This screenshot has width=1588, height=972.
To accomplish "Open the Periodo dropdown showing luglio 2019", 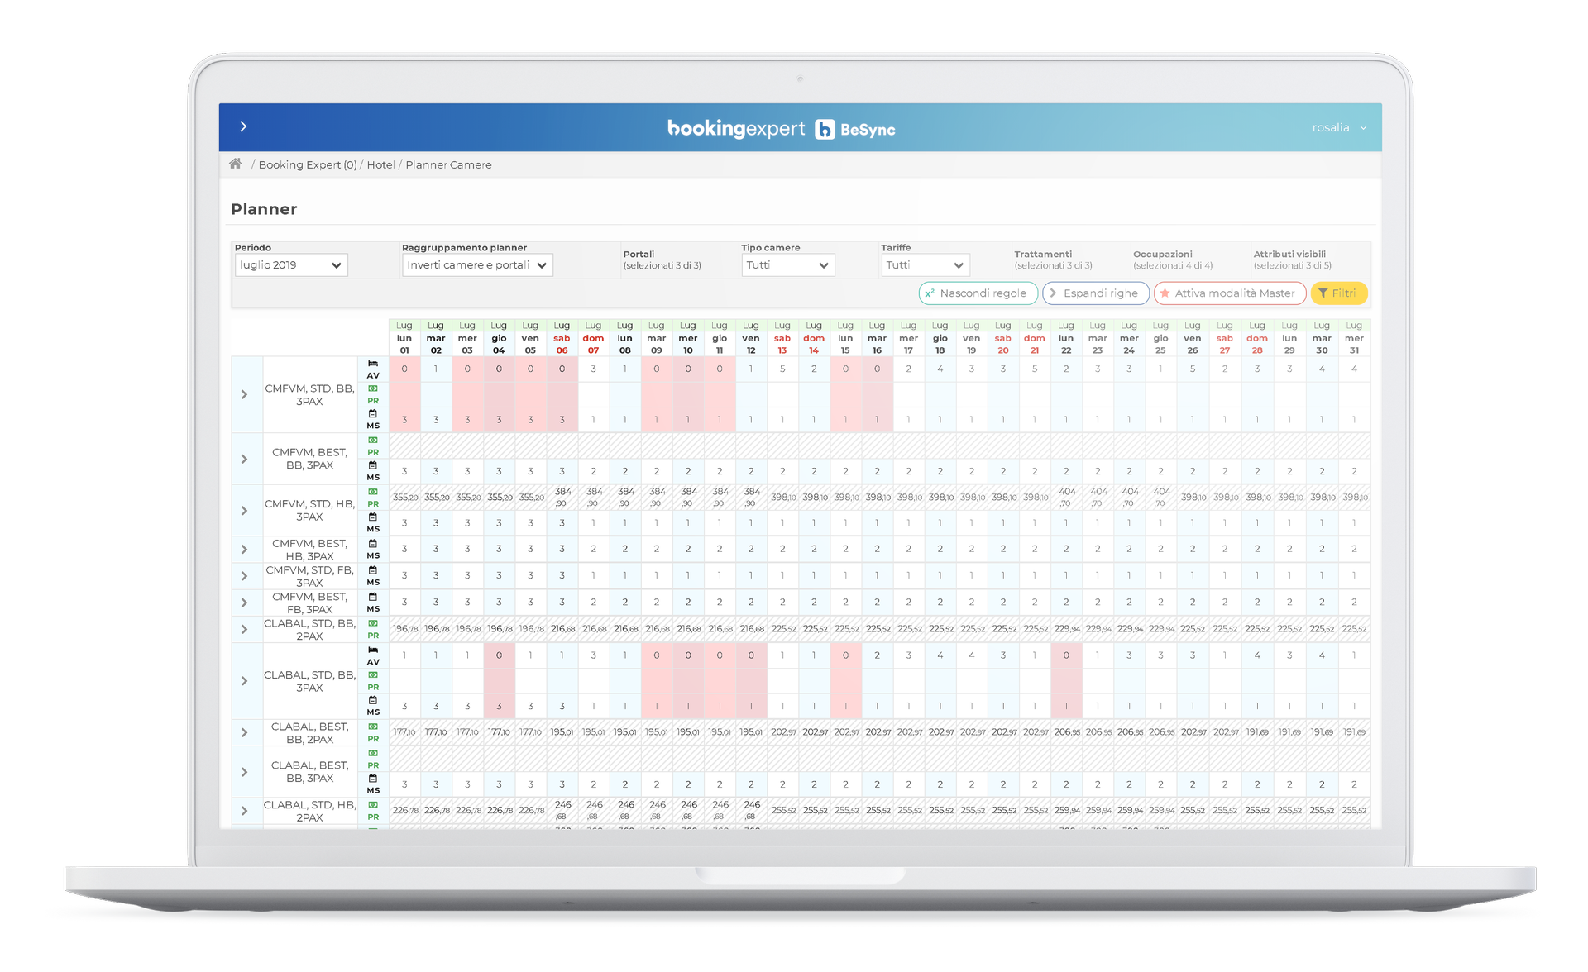I will pyautogui.click(x=291, y=265).
